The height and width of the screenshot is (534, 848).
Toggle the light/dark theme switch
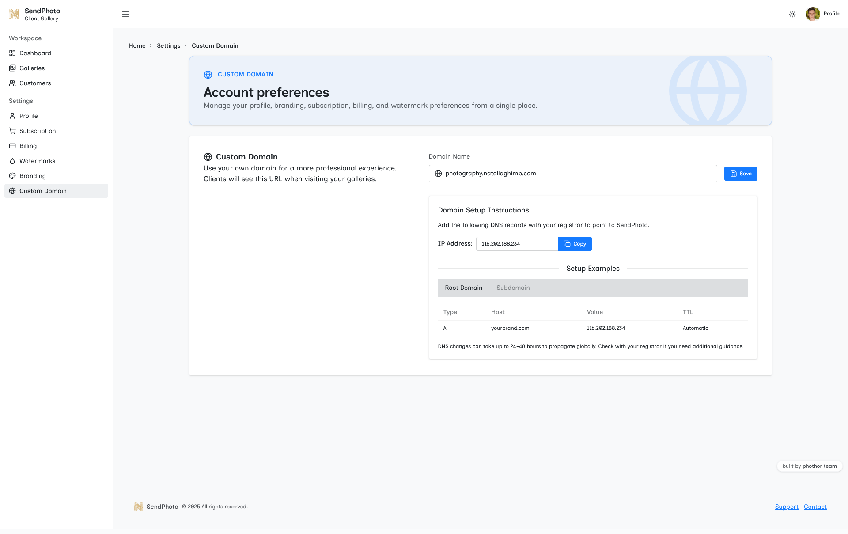(792, 14)
